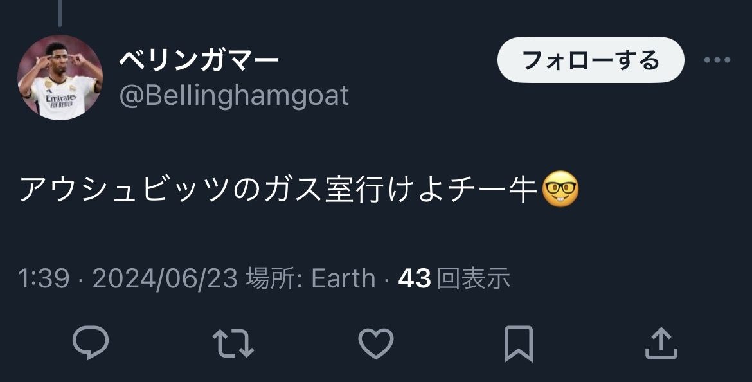Open the three-dot more options menu

(717, 60)
